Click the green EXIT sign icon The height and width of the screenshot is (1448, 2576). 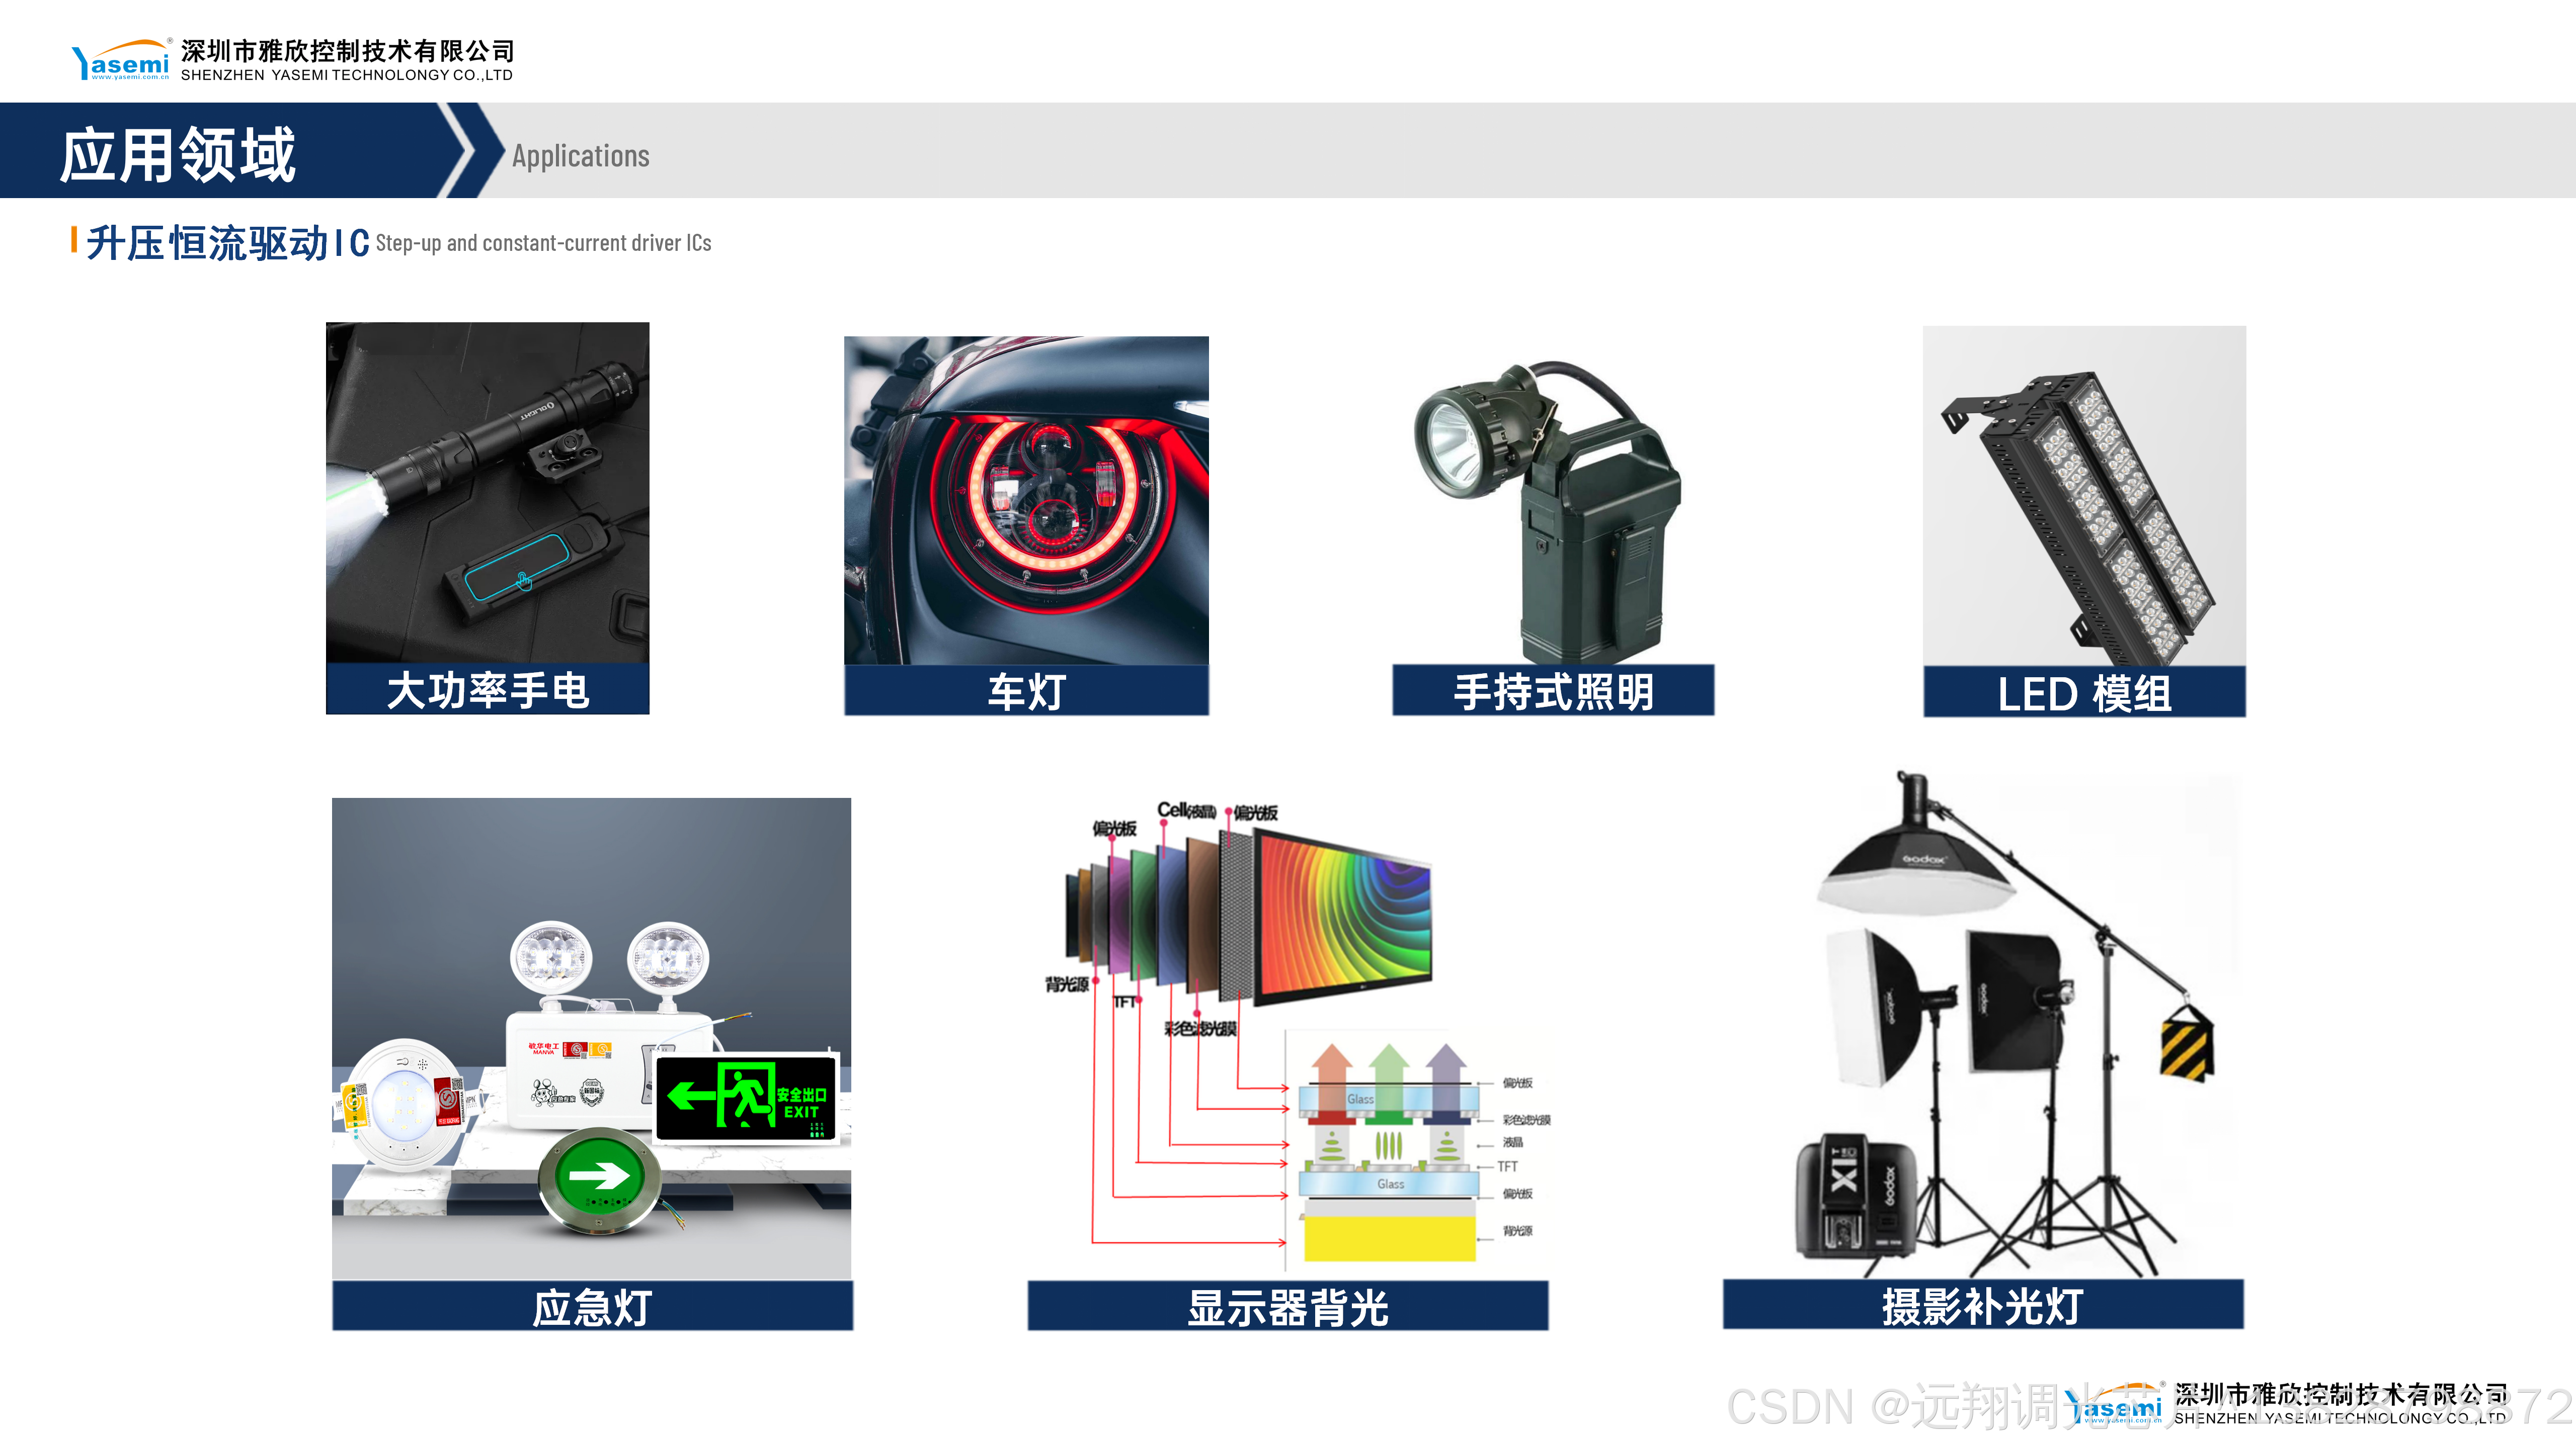click(x=746, y=1097)
